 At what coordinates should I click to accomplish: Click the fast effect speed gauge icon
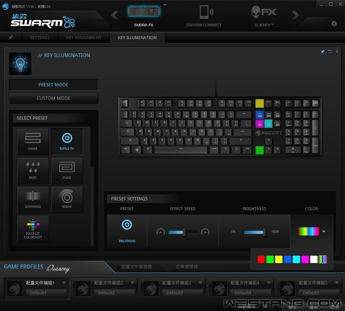[205, 232]
